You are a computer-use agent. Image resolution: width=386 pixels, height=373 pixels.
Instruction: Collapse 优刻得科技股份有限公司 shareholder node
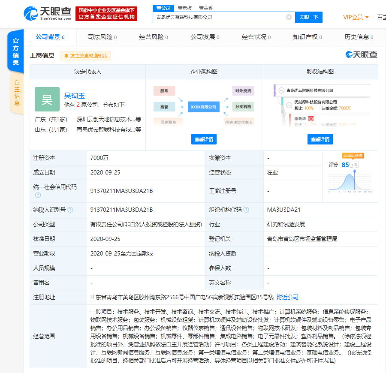289,105
